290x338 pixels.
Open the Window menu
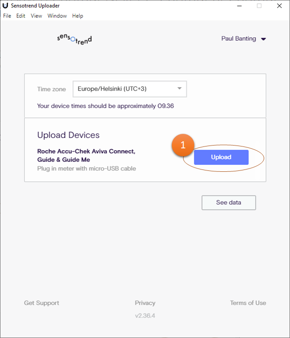pyautogui.click(x=57, y=16)
